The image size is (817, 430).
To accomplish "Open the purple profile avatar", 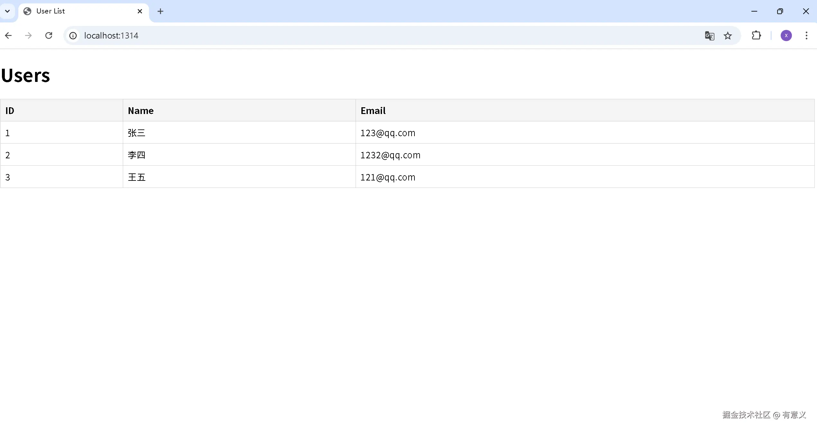I will pyautogui.click(x=786, y=36).
